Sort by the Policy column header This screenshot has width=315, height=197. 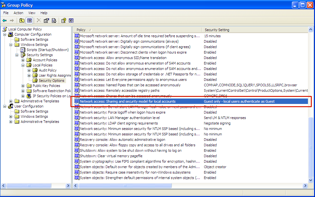coord(137,30)
